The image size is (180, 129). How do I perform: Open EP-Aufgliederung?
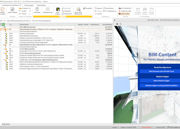110,11
